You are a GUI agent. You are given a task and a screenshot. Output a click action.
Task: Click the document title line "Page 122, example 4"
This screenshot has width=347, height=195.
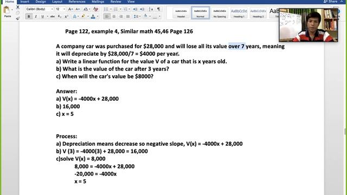[x=129, y=31]
